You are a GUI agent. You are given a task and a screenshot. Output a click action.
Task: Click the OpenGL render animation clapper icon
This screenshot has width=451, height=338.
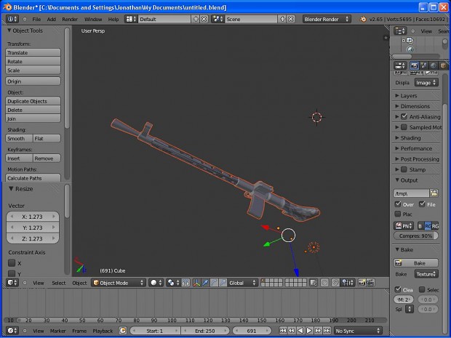[370, 283]
